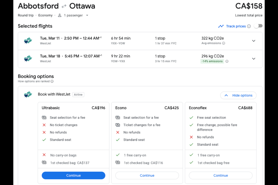
Task: Continue with the Econoflex CA$688 fare
Action: (x=221, y=175)
